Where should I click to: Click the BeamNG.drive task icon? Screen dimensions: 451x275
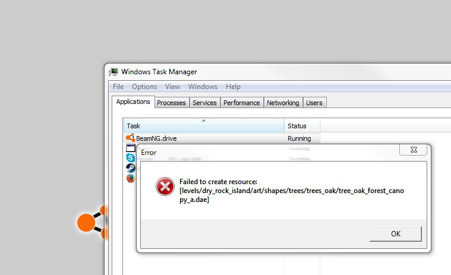point(131,138)
